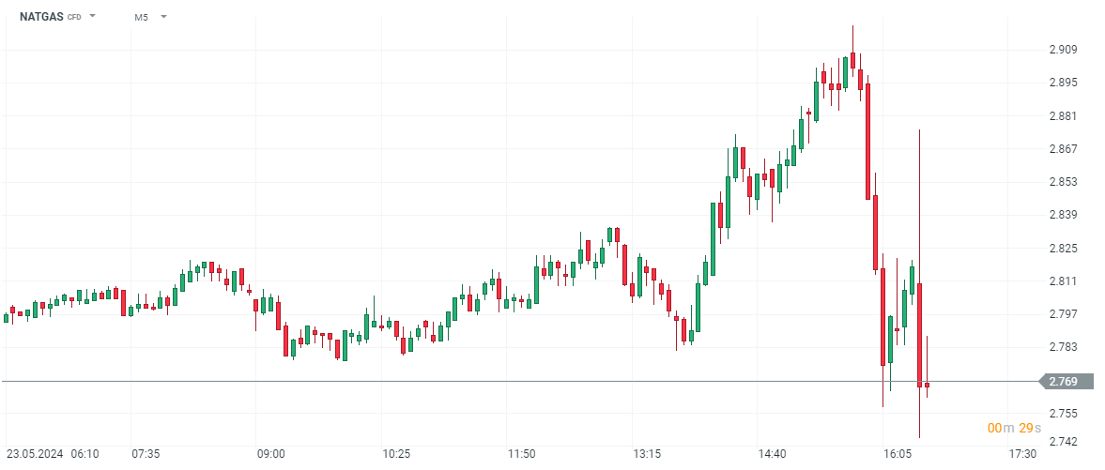Viewport: 1105px width, 470px height.
Task: Open the NATGAS CFD symbol dropdown
Action: [x=92, y=16]
